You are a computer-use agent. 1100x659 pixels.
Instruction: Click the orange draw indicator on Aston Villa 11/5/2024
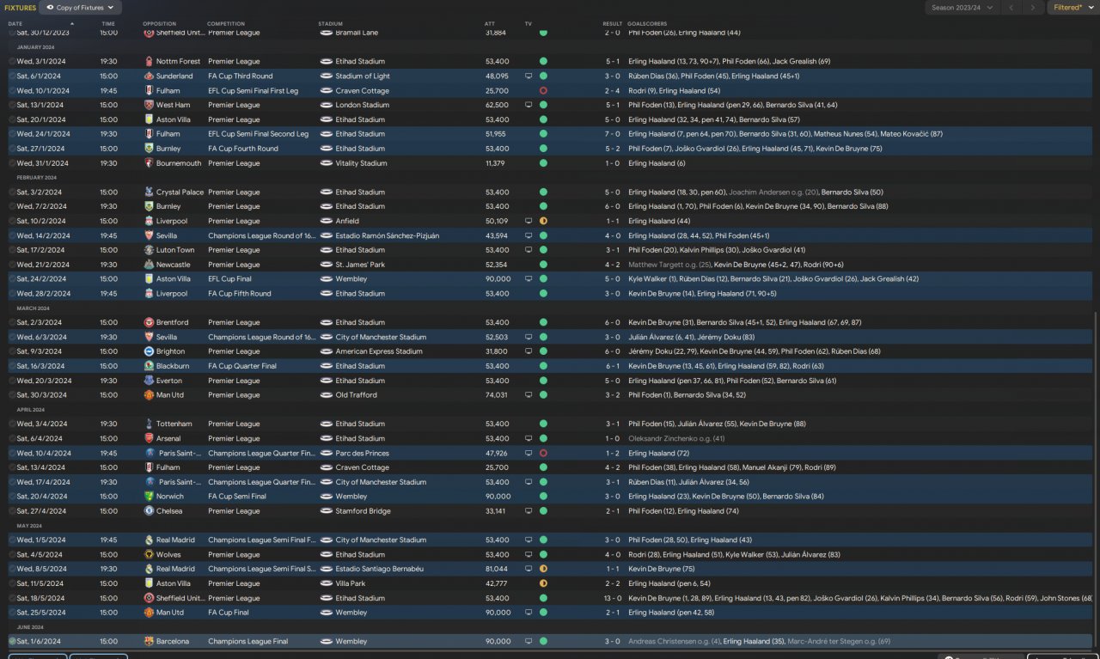[x=543, y=583]
